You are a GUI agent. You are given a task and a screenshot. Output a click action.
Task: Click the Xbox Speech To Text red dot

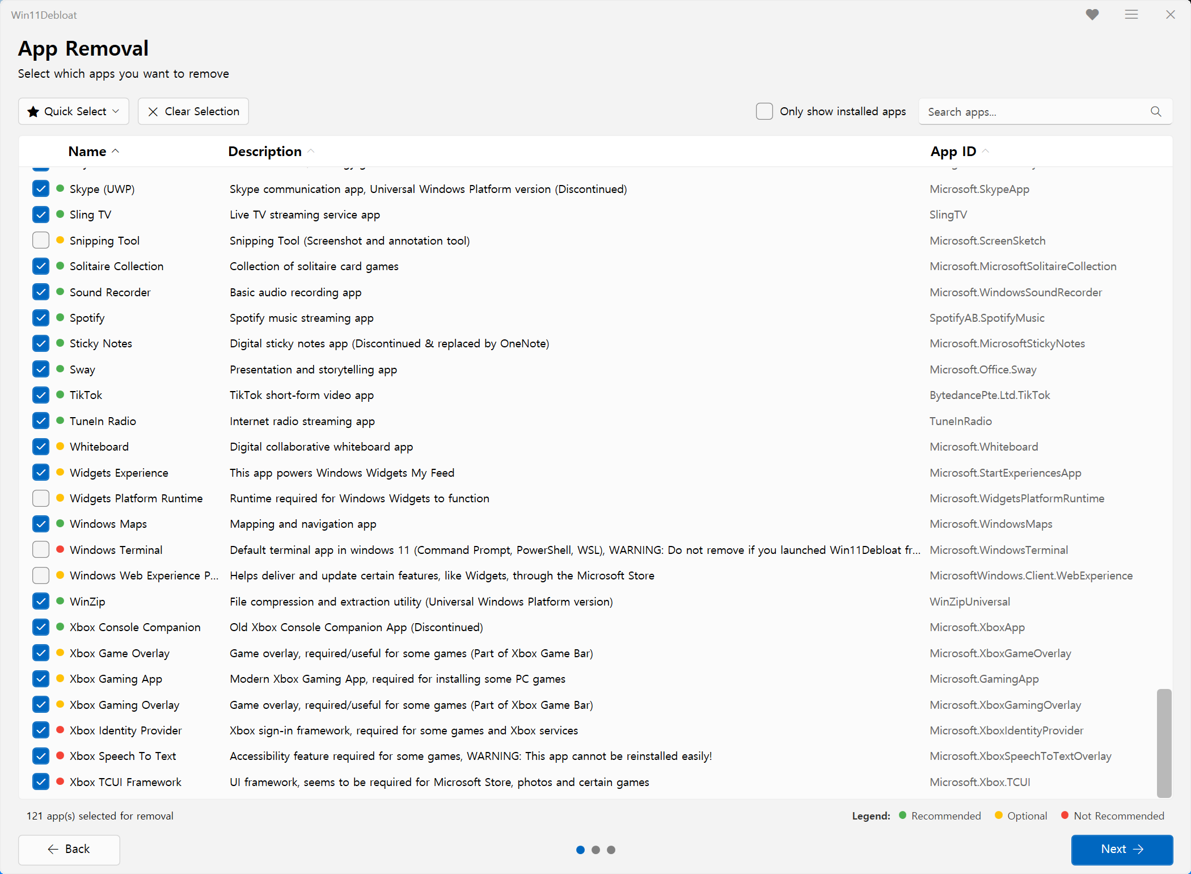tap(60, 755)
